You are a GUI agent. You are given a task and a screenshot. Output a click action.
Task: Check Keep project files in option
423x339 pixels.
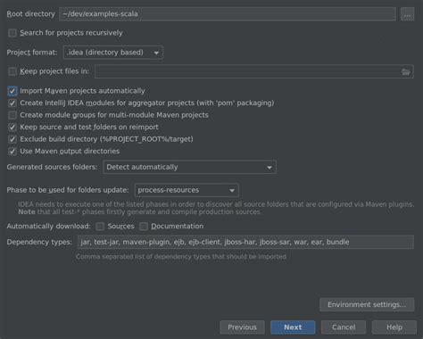click(x=12, y=71)
